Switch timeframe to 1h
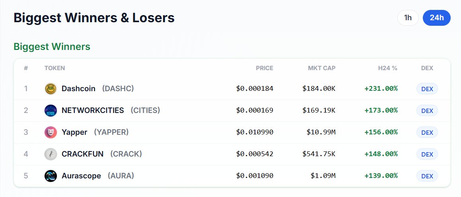461x197 pixels. pos(408,18)
